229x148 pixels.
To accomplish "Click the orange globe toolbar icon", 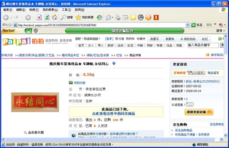I will (x=148, y=18).
